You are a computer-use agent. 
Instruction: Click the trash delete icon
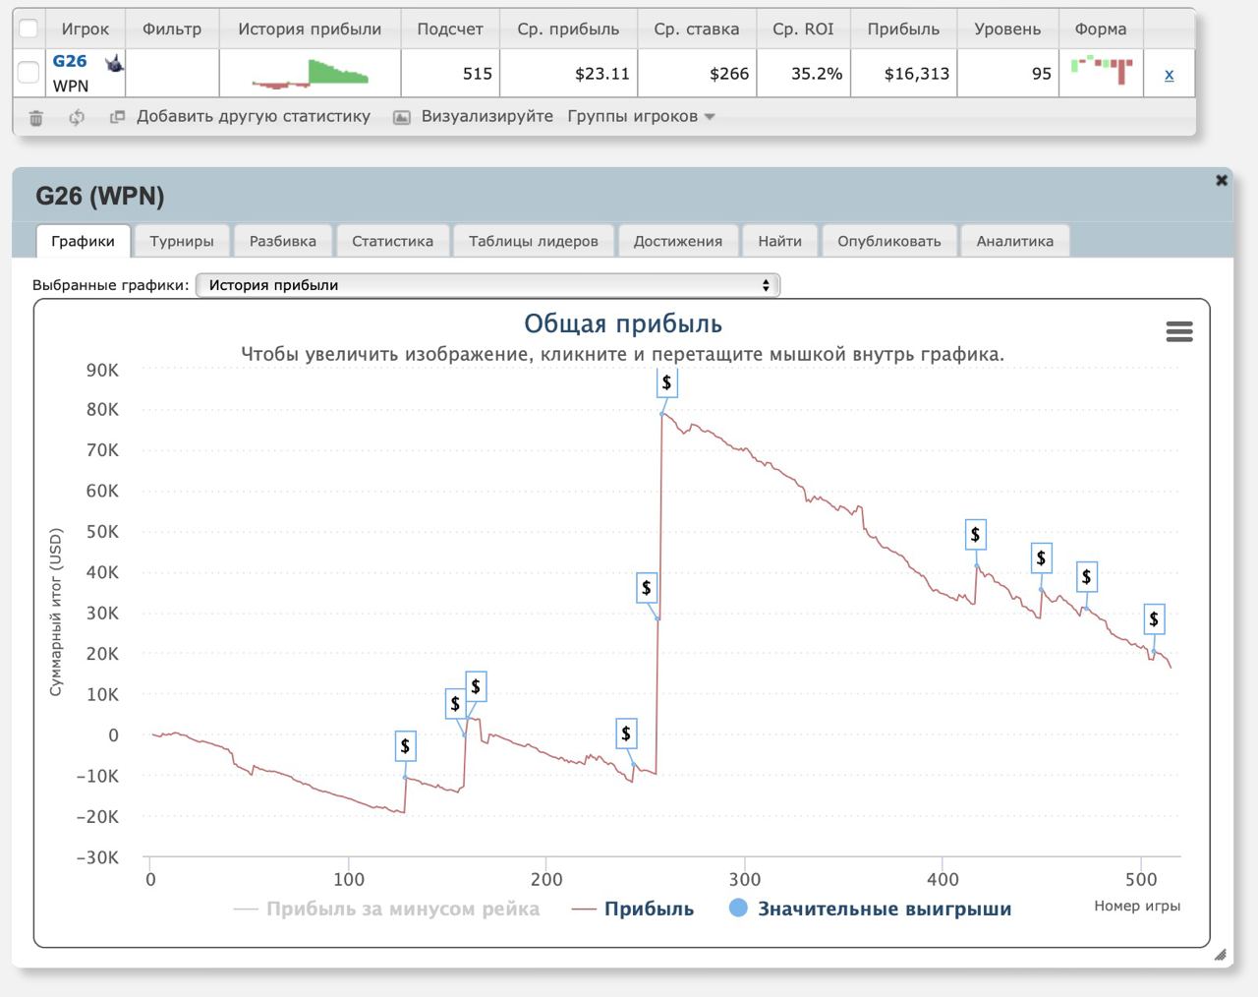click(36, 118)
